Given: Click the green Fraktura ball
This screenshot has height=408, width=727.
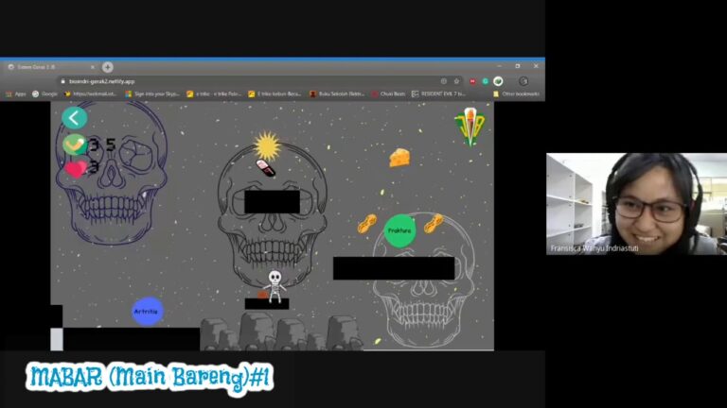Looking at the screenshot, I should (399, 230).
